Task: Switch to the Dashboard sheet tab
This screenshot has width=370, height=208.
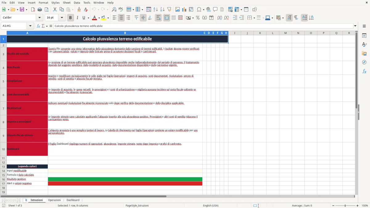Action: coord(73,200)
